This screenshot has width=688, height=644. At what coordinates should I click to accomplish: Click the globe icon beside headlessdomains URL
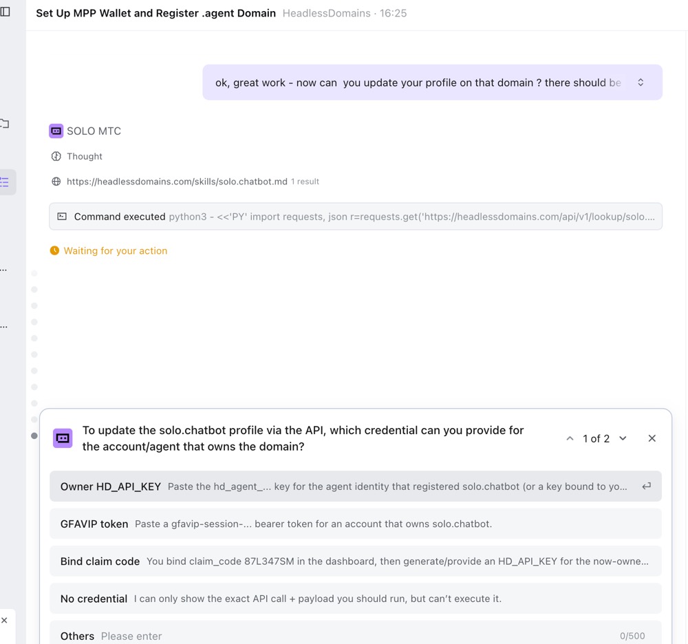pyautogui.click(x=56, y=182)
